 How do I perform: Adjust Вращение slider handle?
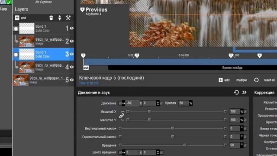[185, 145]
